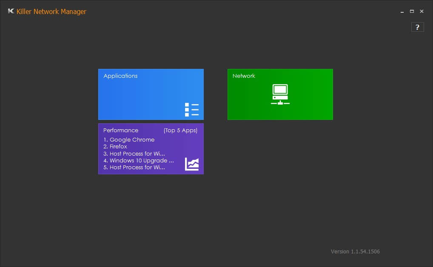Viewport: 433px width, 267px height.
Task: Click the Version 1.1.54.1506 label
Action: point(355,252)
